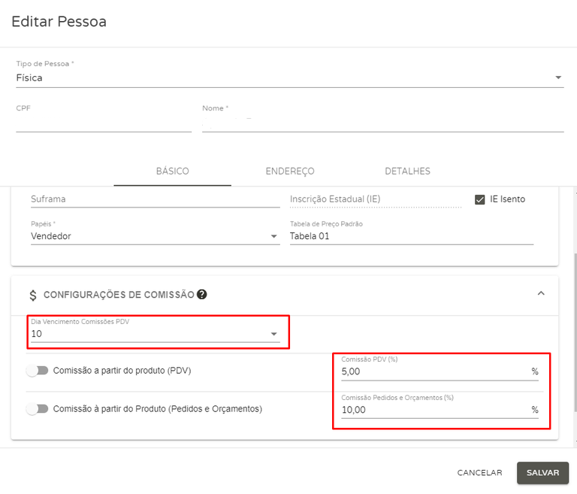Viewport: 577px width, 494px height.
Task: Click the Suframa input field
Action: pos(156,199)
